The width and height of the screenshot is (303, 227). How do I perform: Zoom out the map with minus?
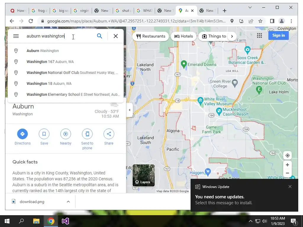click(287, 173)
